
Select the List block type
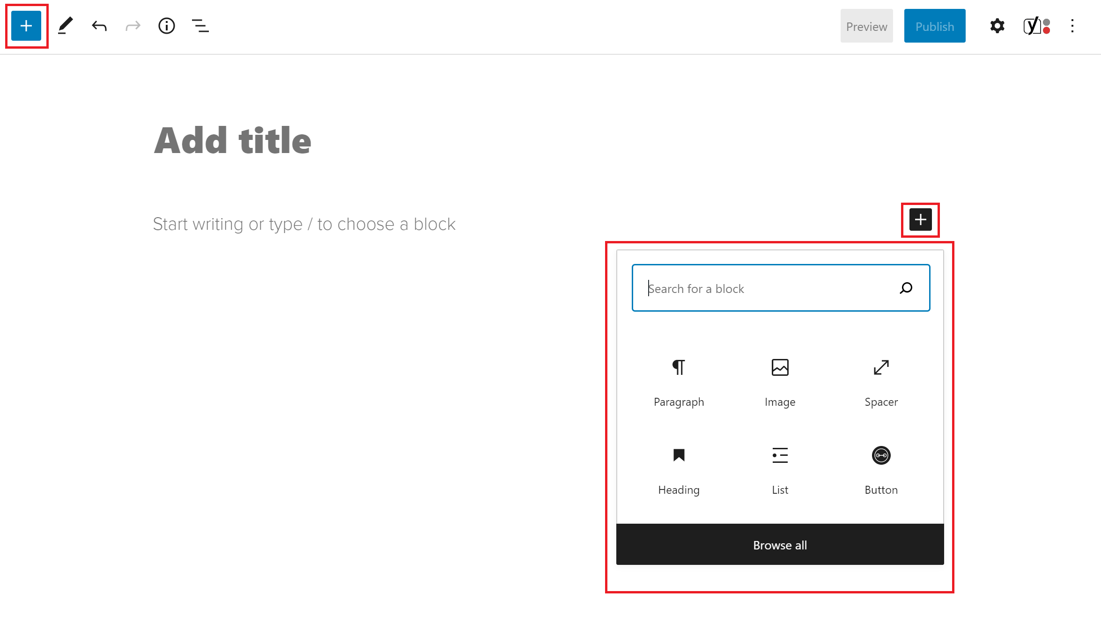point(780,469)
